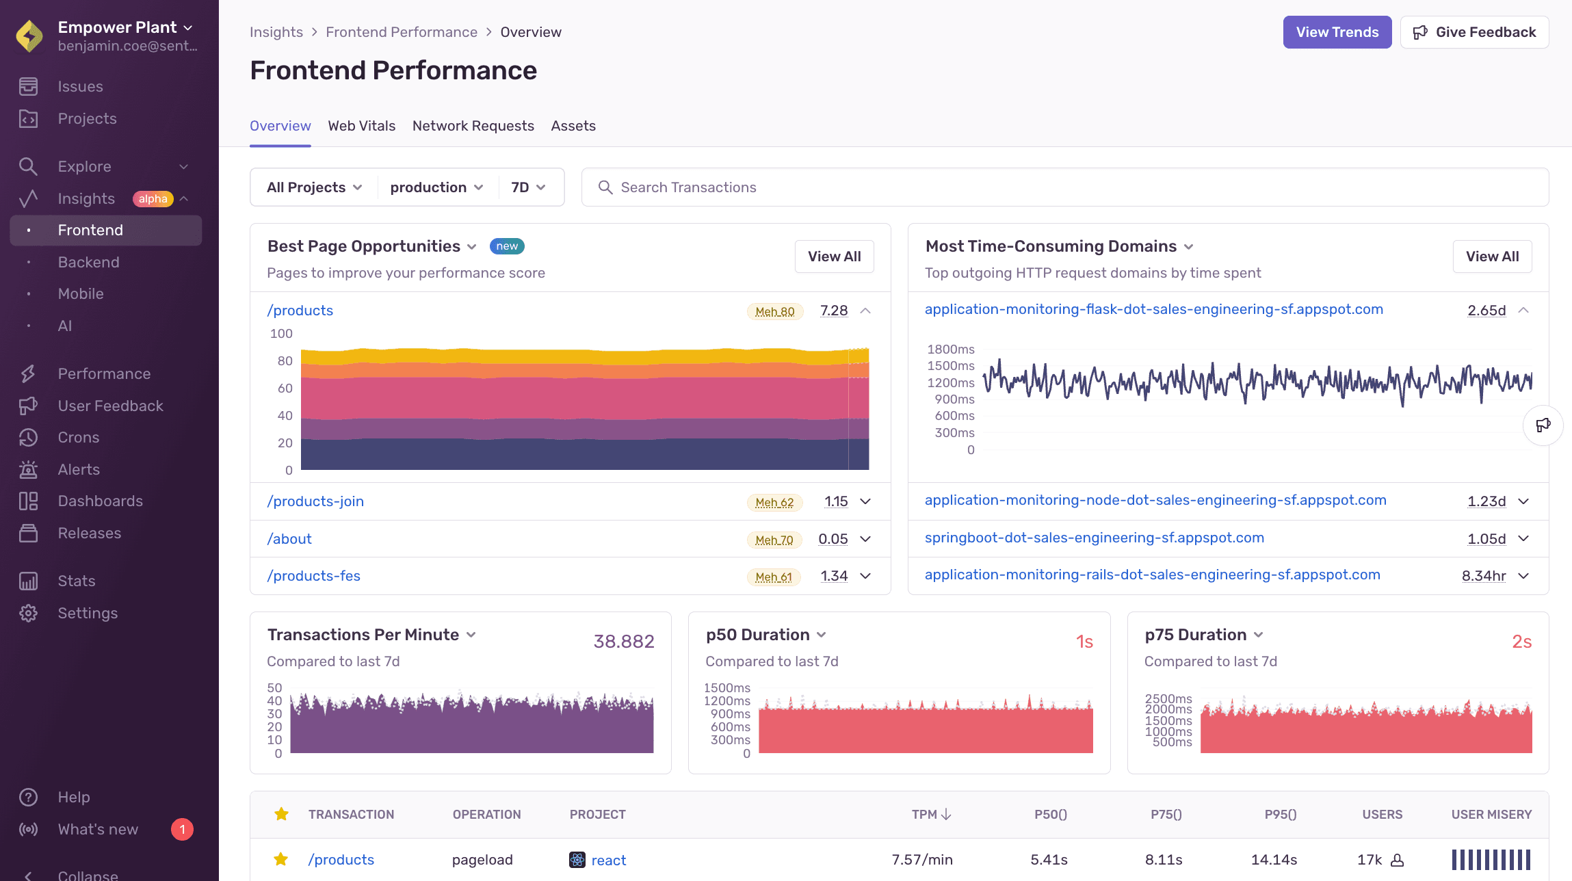Open Alerts using the siren icon
This screenshot has height=881, width=1572.
[28, 469]
